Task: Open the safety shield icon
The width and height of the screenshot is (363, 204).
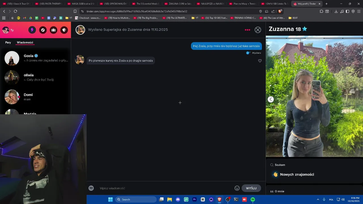Action: [64, 30]
